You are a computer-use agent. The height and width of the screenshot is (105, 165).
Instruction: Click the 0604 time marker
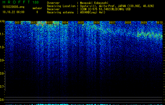point(65,23)
